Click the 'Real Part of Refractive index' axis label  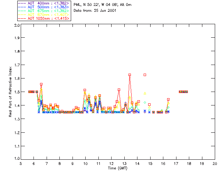click(x=10, y=92)
